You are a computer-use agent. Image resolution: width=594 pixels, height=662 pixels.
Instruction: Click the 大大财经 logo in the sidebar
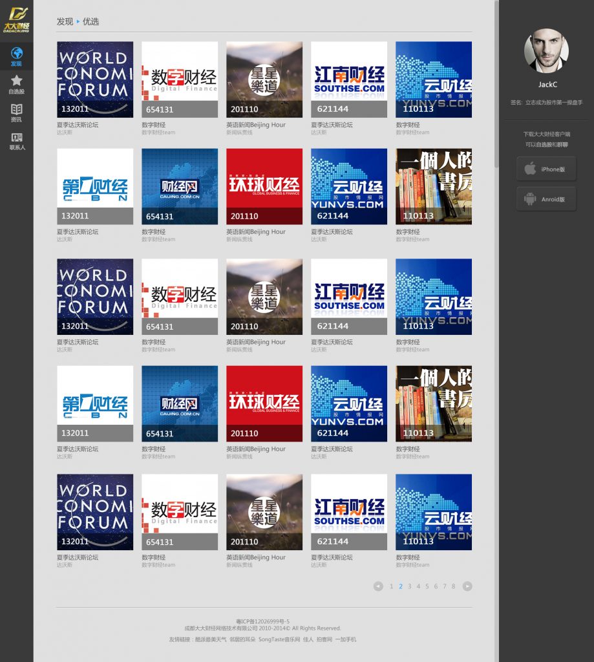(16, 19)
